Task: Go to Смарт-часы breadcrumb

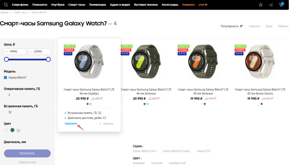Action: [x=20, y=12]
